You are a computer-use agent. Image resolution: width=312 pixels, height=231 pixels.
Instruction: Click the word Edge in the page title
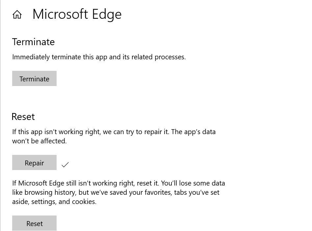(x=107, y=14)
